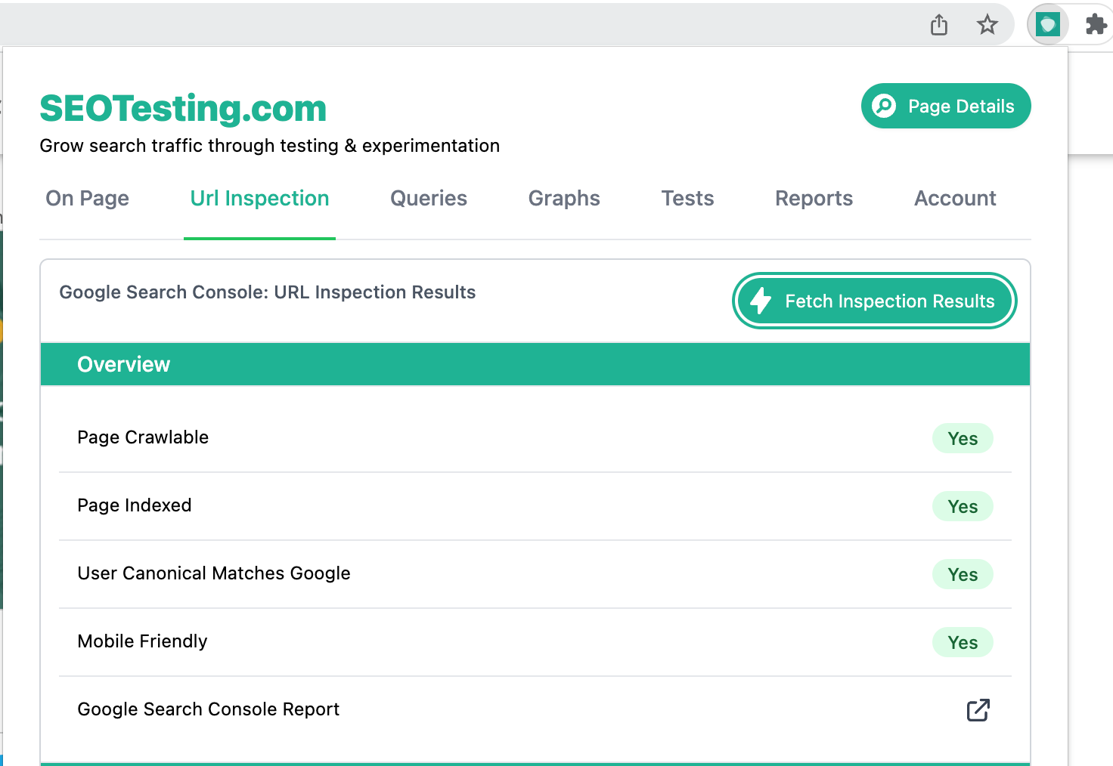Click the URL Inspection Results heading

(x=268, y=292)
